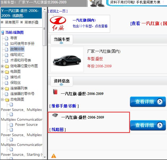Click 菜单折叠 to collapse the menu
Image resolution: width=167 pixels, height=160 pixels.
(31, 22)
